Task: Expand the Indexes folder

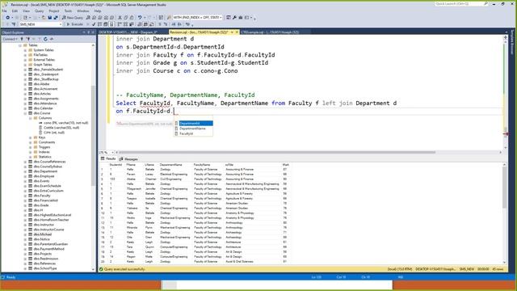Action: [x=31, y=152]
